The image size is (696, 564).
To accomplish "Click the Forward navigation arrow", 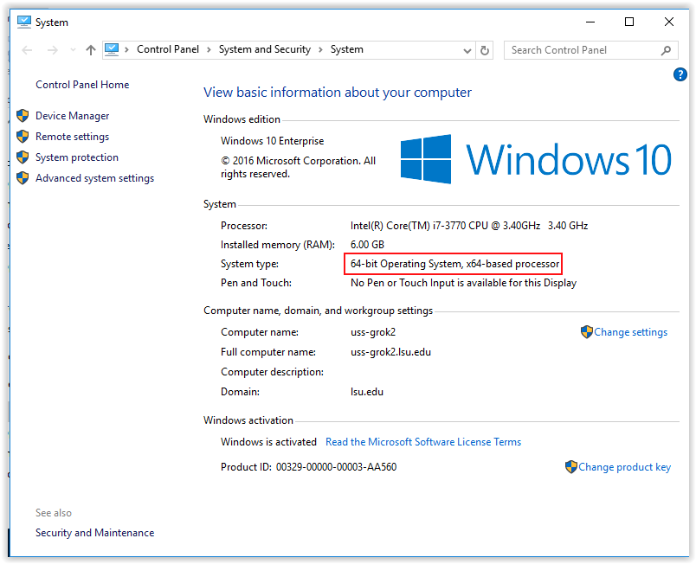I will click(53, 50).
